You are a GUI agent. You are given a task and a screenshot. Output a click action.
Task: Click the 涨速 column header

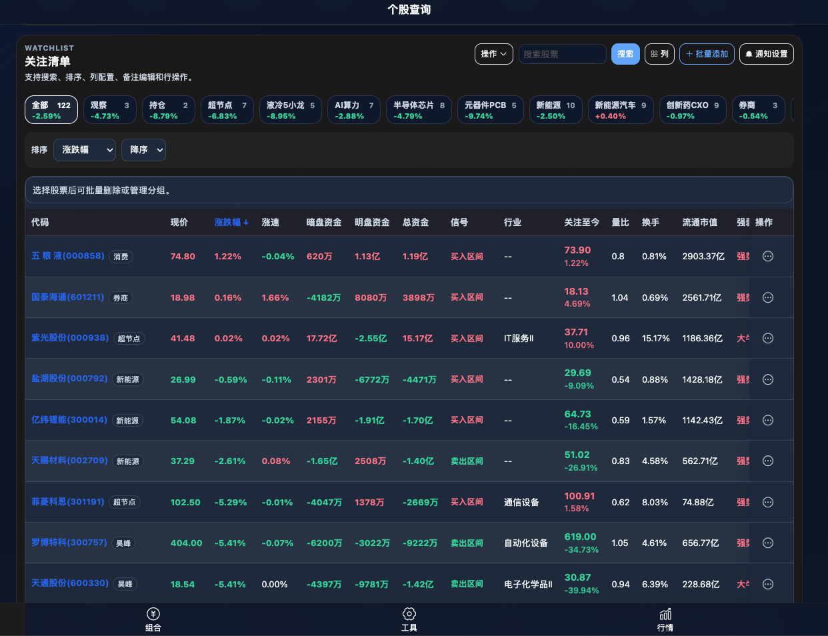pyautogui.click(x=271, y=223)
